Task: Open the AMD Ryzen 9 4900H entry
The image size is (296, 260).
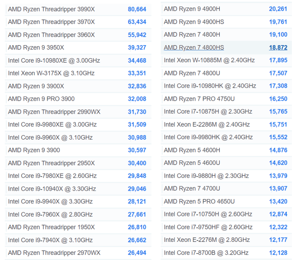Action: 192,9
